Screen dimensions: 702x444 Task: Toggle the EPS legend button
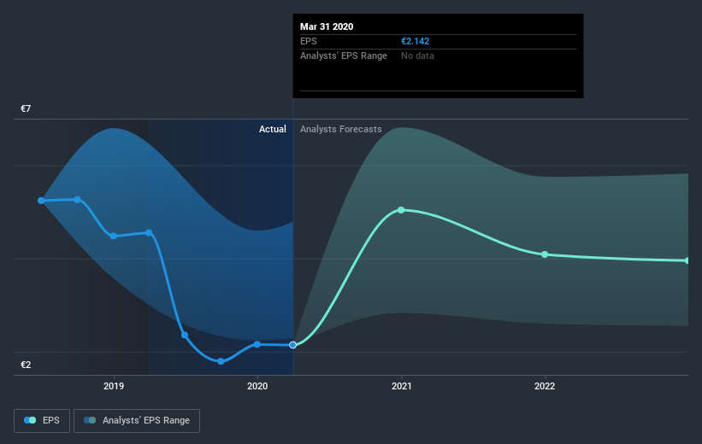[x=42, y=420]
